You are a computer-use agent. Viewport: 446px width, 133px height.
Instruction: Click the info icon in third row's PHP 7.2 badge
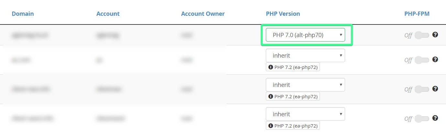tap(271, 96)
